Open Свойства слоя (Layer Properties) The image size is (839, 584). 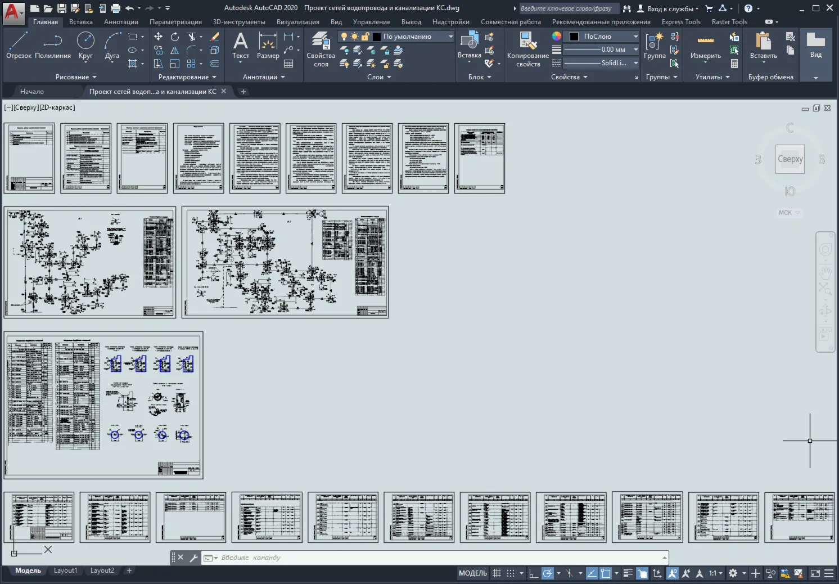tap(321, 50)
